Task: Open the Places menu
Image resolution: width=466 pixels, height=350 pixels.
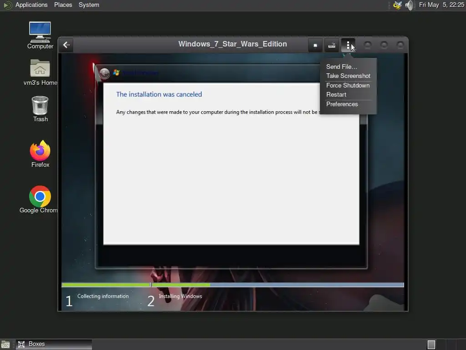Action: coord(63,5)
